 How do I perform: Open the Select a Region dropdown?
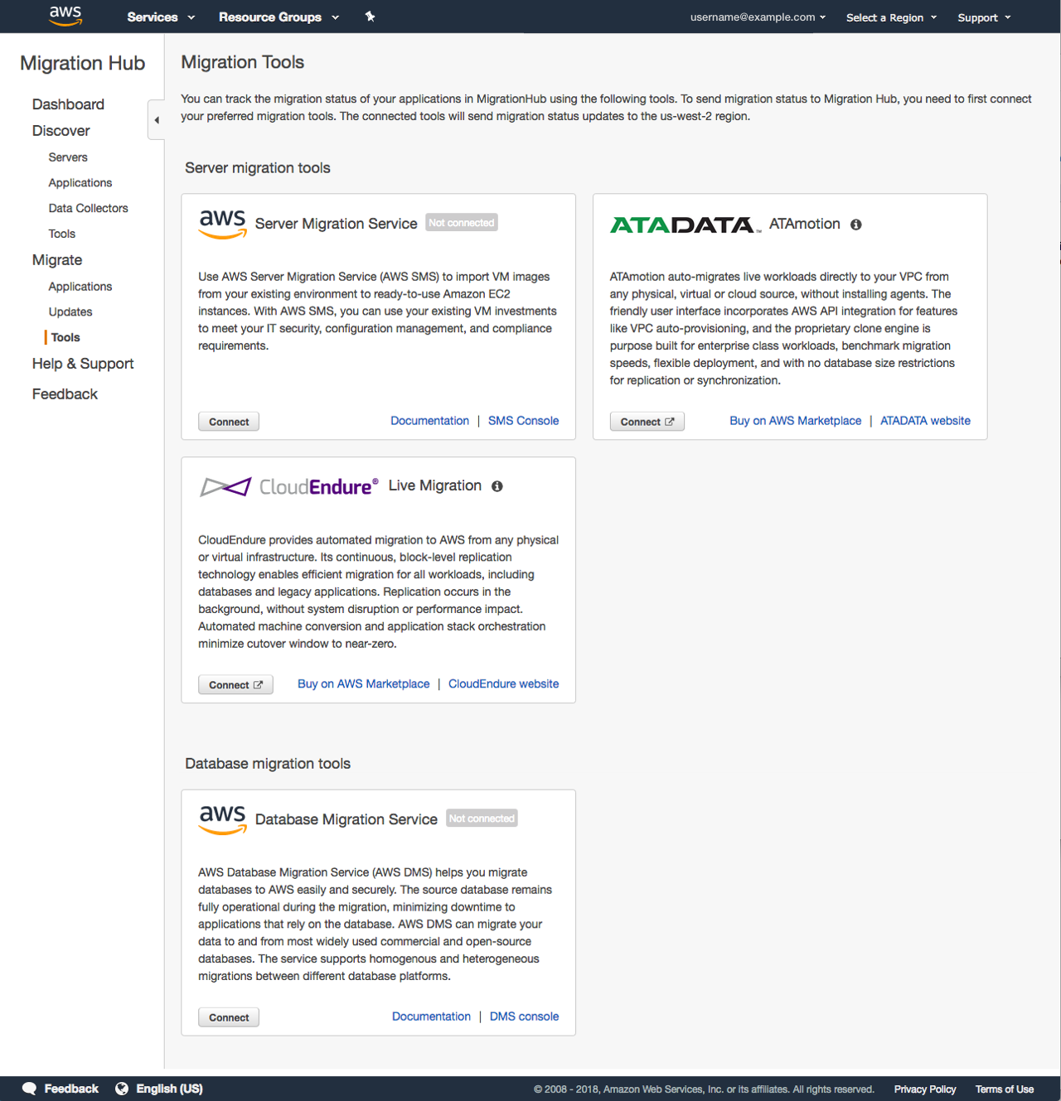(x=891, y=17)
